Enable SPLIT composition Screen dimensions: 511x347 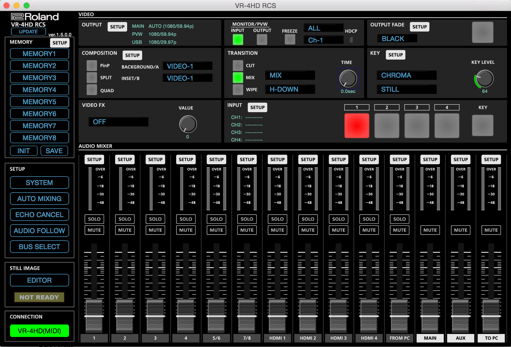tap(92, 78)
